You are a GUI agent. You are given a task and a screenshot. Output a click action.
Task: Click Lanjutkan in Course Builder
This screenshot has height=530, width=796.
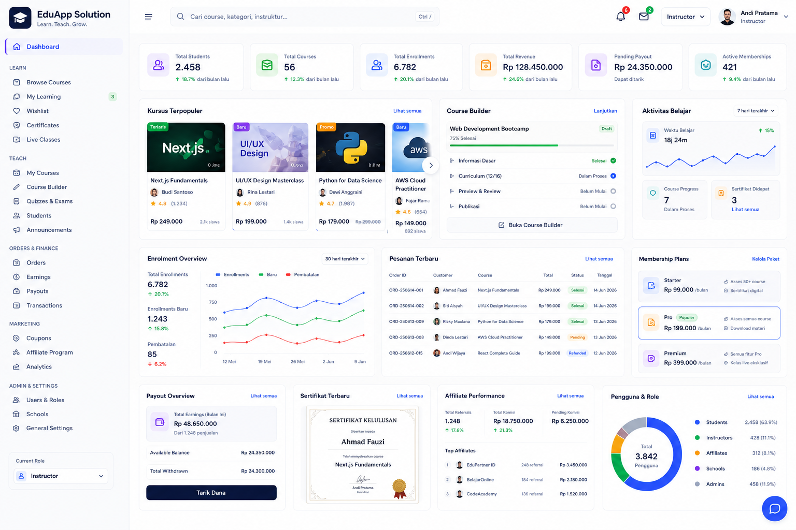(605, 111)
